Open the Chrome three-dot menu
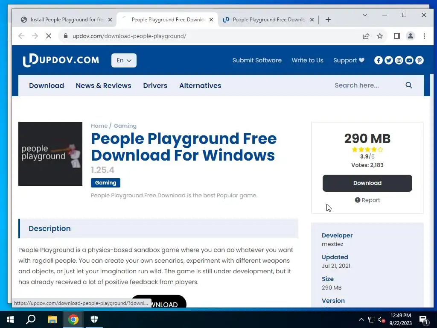The height and width of the screenshot is (328, 437). (x=424, y=36)
